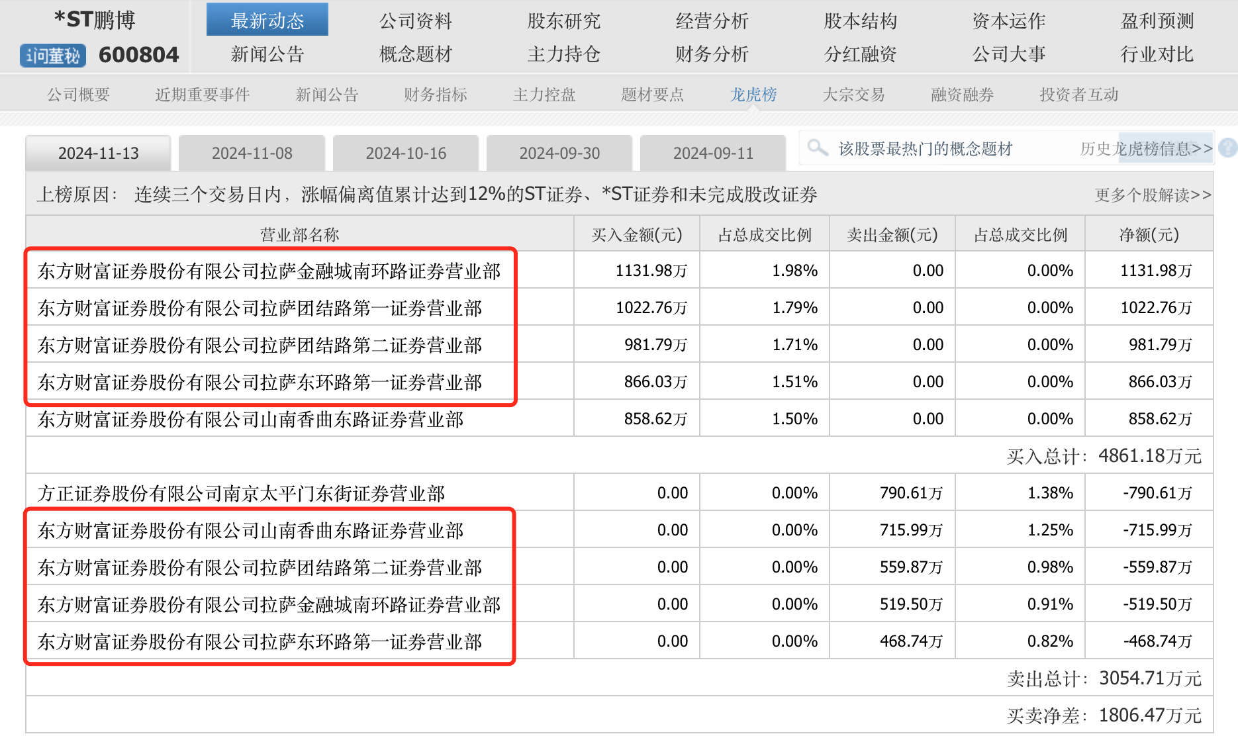The width and height of the screenshot is (1238, 740).
Task: Open the 公司大事 menu item
Action: click(x=1009, y=54)
